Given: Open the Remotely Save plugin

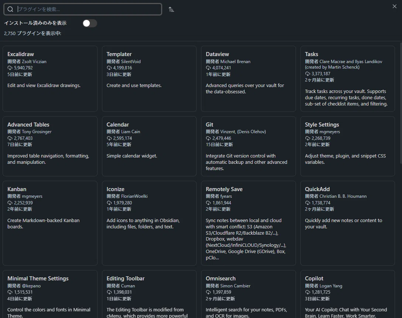Looking at the screenshot, I should pyautogui.click(x=248, y=223).
